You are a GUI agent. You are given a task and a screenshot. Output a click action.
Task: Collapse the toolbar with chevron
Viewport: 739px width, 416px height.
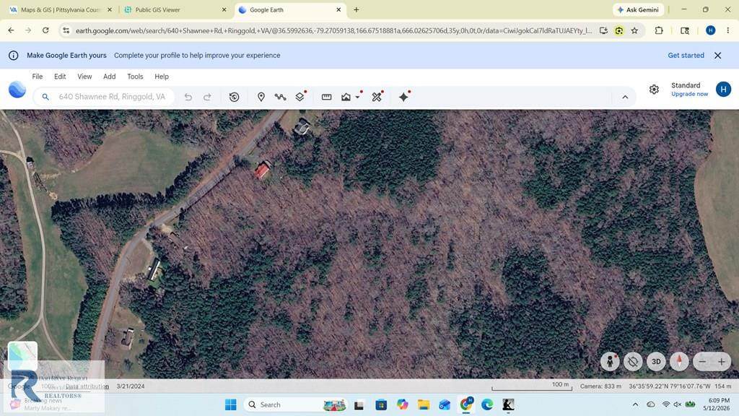(625, 97)
